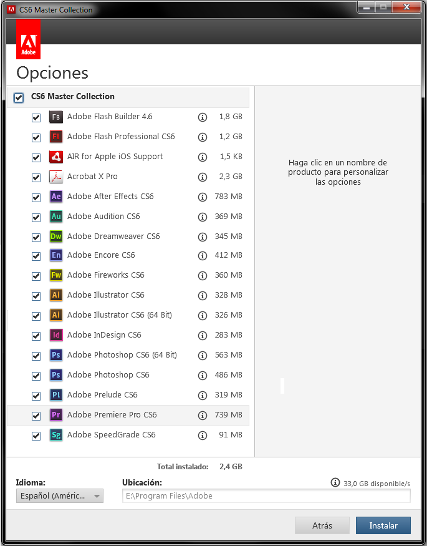The height and width of the screenshot is (546, 427).
Task: Click the Flash Builder 4.6 product icon
Action: [x=56, y=117]
